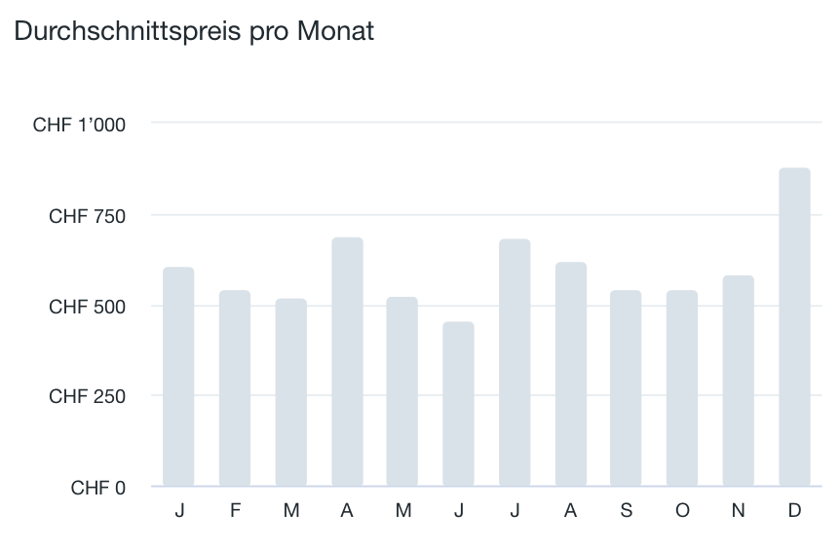Select the April price bar
Viewport: 840px width, 549px height.
347,362
